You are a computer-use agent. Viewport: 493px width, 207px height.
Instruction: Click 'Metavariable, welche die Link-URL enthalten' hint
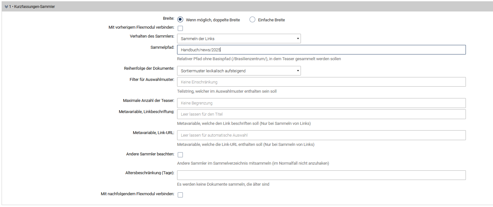pos(246,144)
